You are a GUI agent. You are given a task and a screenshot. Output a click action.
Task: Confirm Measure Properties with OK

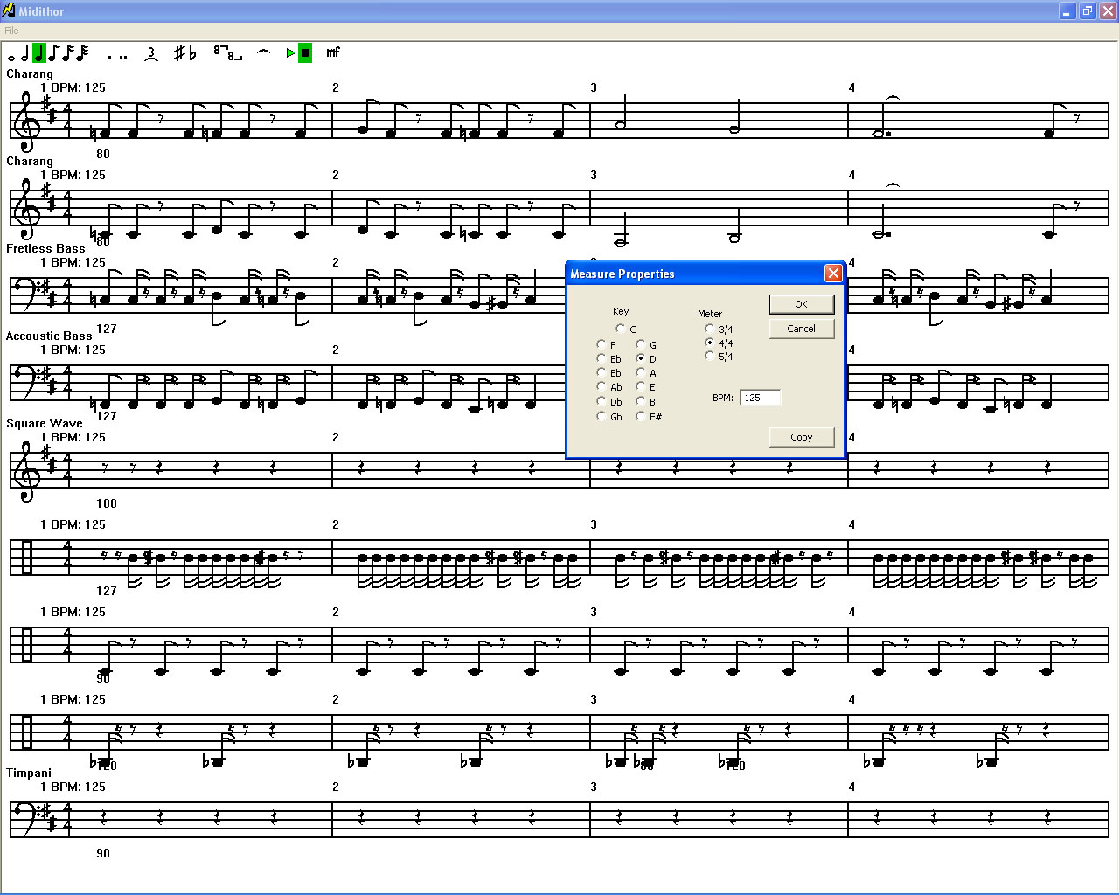(x=802, y=304)
